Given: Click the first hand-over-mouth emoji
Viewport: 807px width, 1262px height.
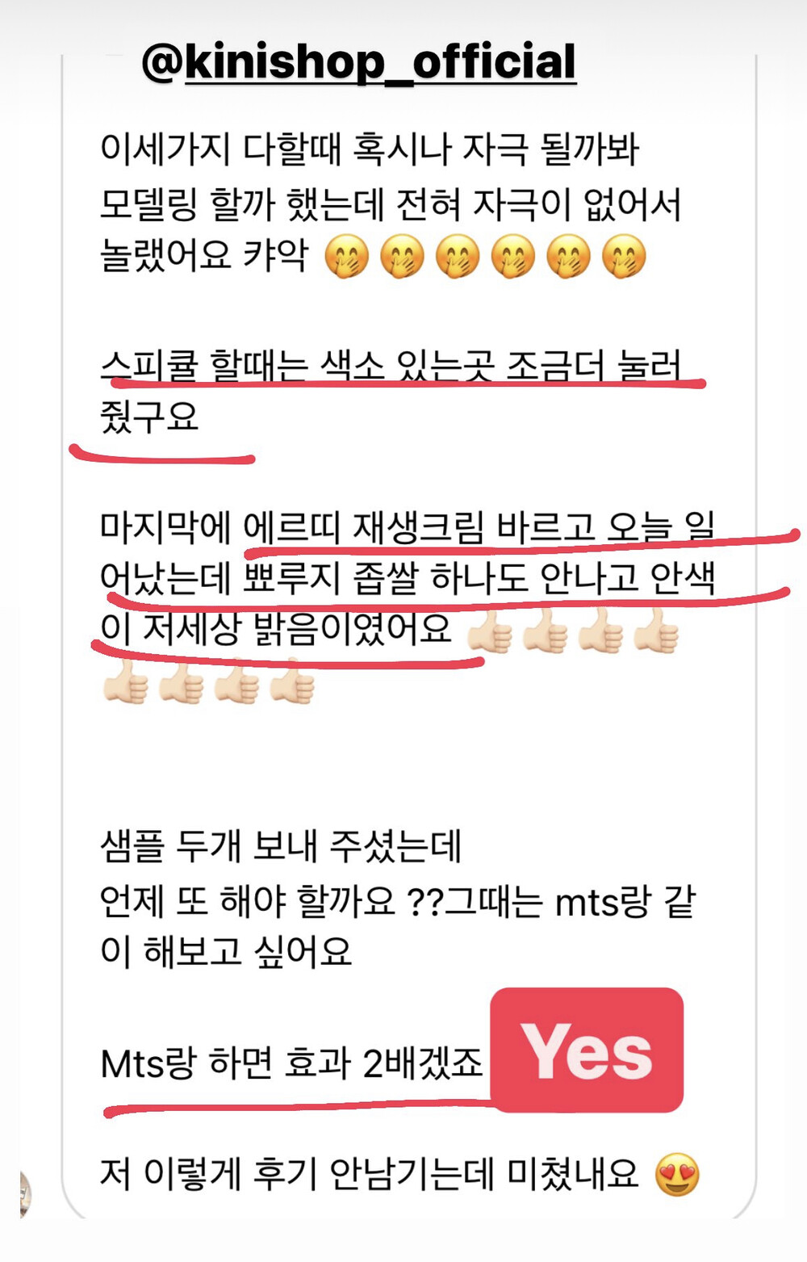Looking at the screenshot, I should [x=347, y=258].
